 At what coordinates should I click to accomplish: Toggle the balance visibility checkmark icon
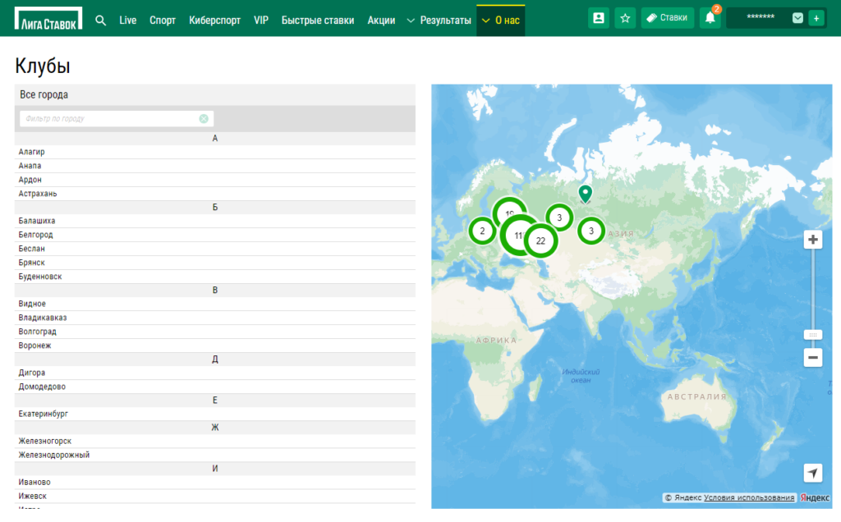797,18
